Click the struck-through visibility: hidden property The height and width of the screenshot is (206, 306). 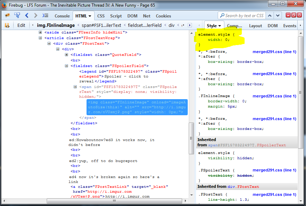point(231,176)
